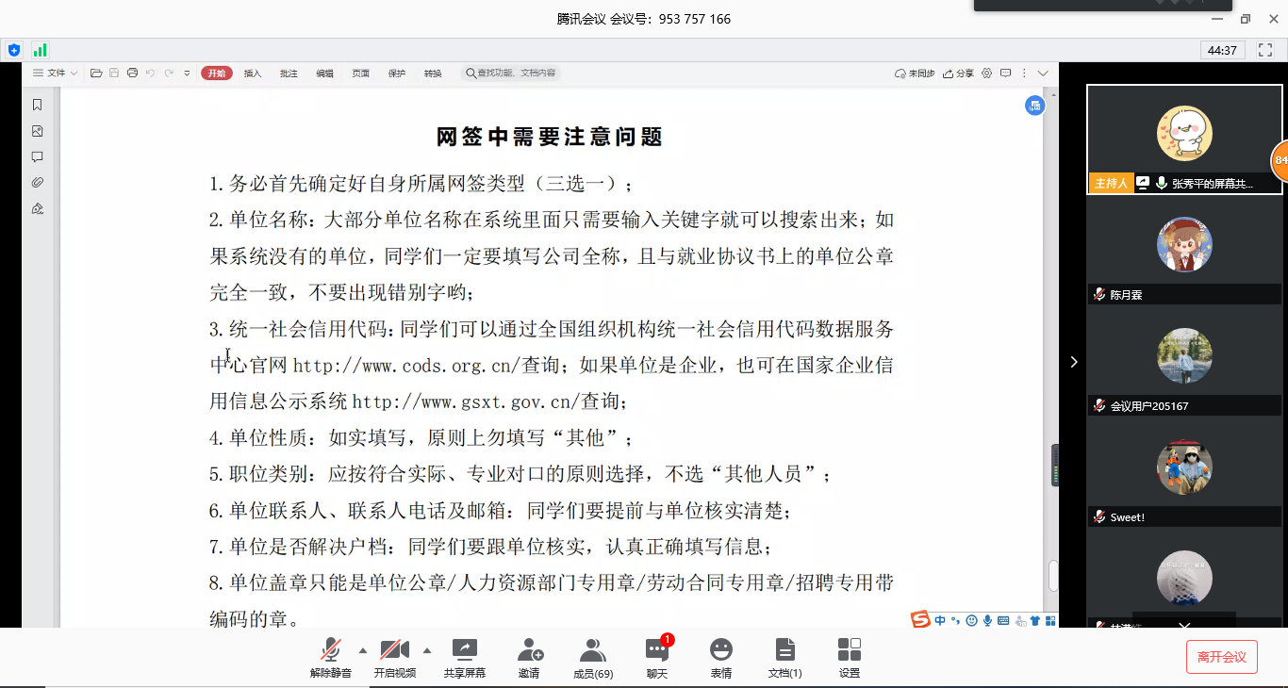Expand audio options arrow beside 解除静音

363,650
